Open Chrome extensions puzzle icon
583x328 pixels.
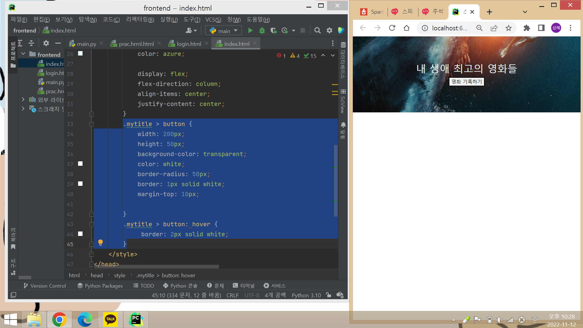coord(527,28)
